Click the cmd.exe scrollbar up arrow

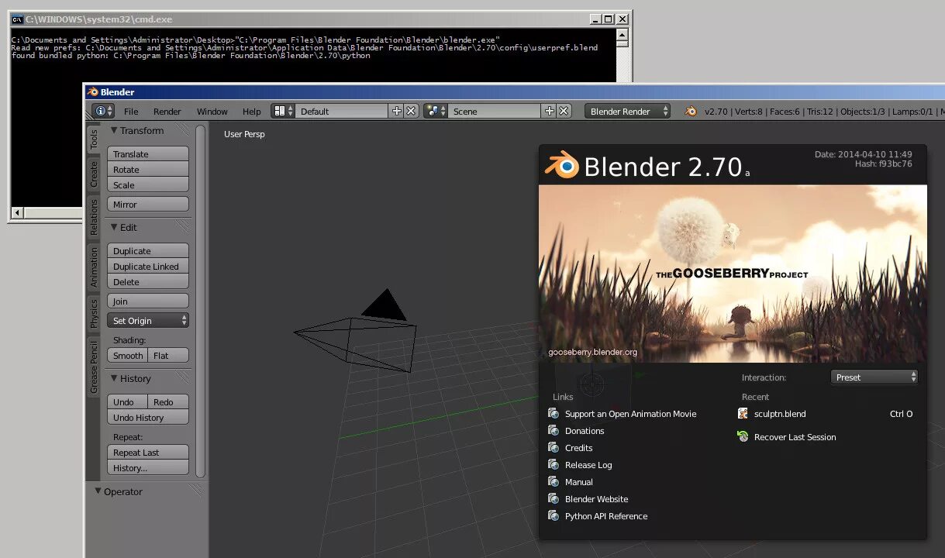click(x=622, y=34)
